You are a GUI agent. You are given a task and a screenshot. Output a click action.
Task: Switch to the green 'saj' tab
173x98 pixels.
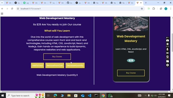[26, 3]
